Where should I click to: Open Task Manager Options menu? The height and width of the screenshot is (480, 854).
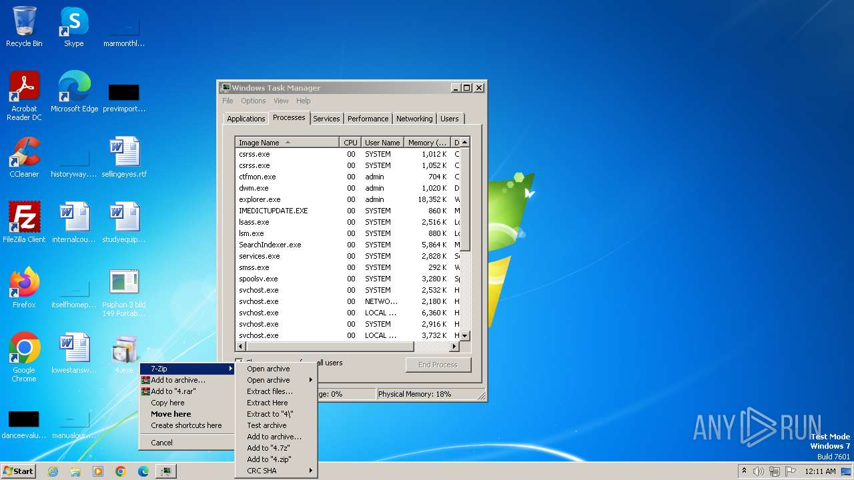click(x=254, y=101)
